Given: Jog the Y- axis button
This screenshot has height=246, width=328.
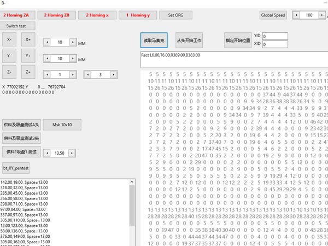Looking at the screenshot, I should (9, 56).
